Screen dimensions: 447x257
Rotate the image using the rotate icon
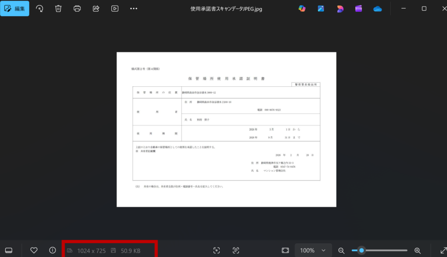click(40, 8)
